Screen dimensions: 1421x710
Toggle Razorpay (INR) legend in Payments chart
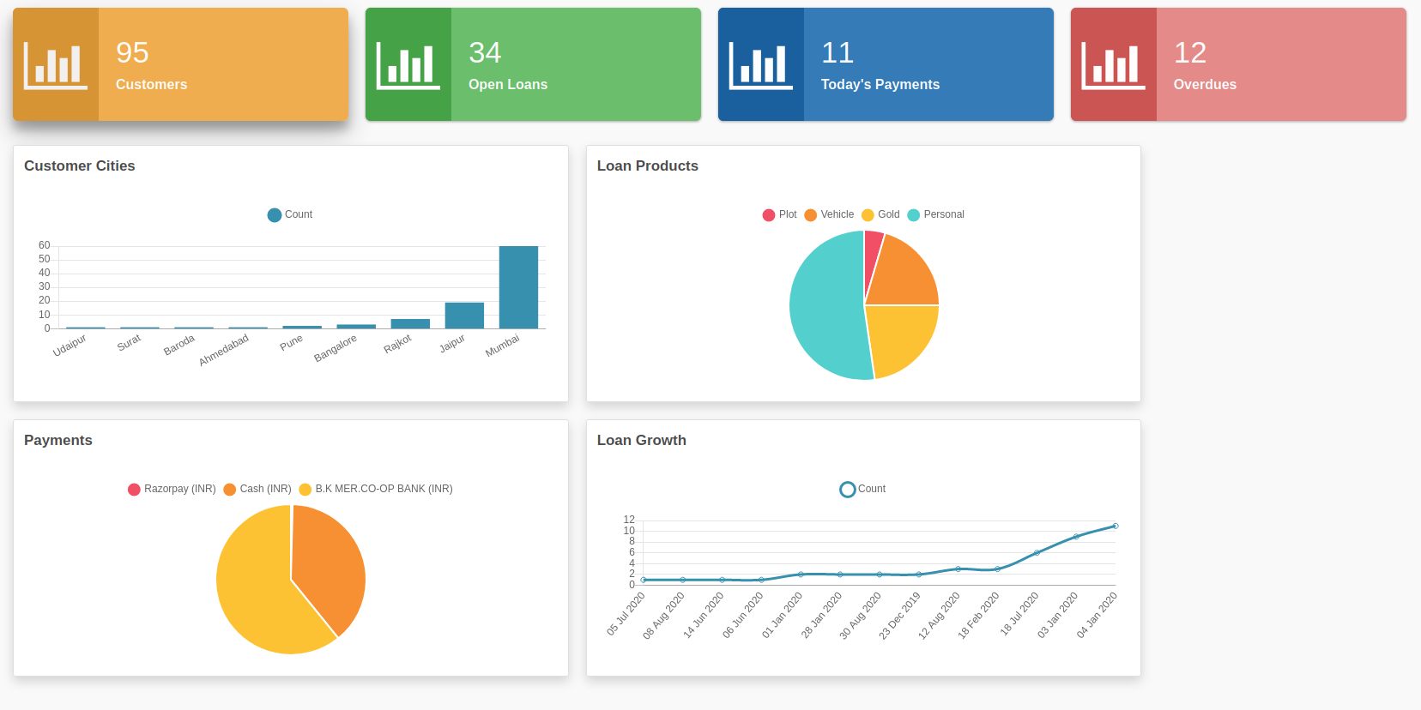(x=172, y=489)
